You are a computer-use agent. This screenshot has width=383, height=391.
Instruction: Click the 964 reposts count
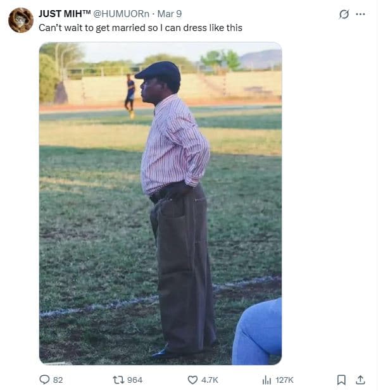pyautogui.click(x=135, y=380)
